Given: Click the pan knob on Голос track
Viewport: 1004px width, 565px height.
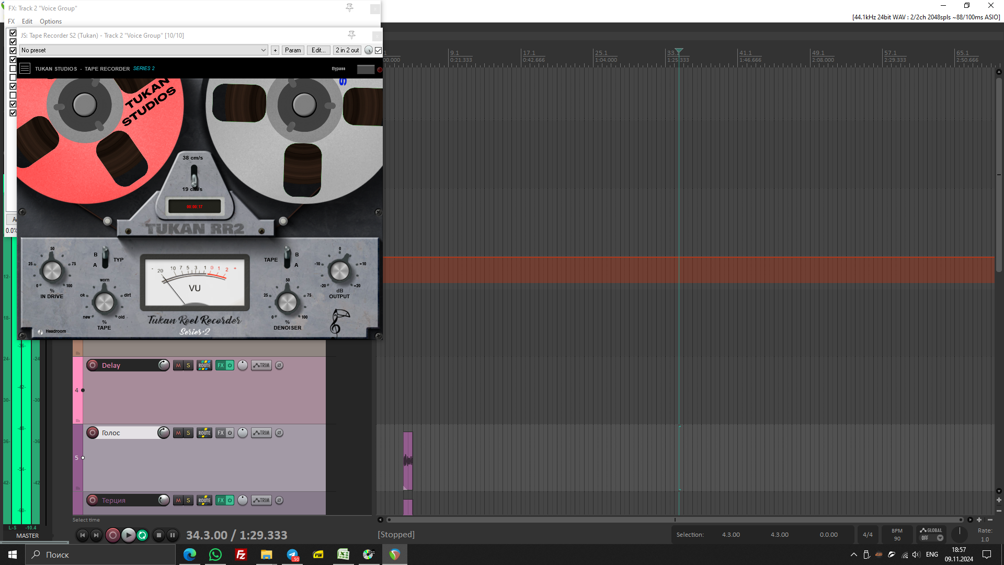Looking at the screenshot, I should [x=243, y=433].
